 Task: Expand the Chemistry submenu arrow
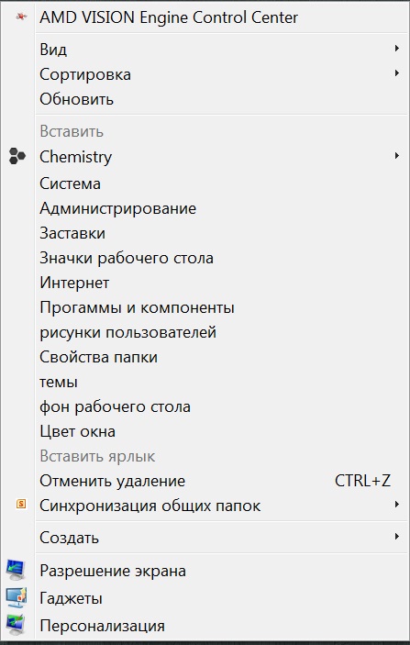pos(397,155)
